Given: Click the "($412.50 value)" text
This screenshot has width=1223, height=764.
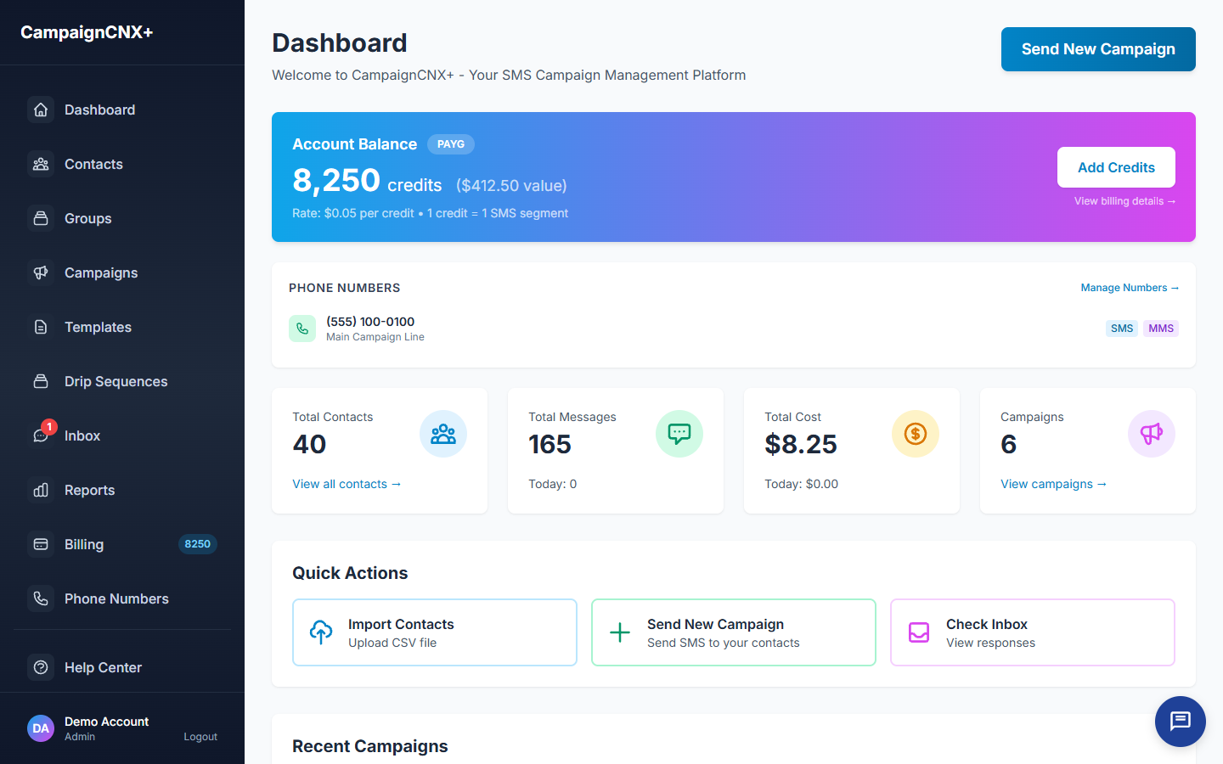Looking at the screenshot, I should (x=511, y=185).
